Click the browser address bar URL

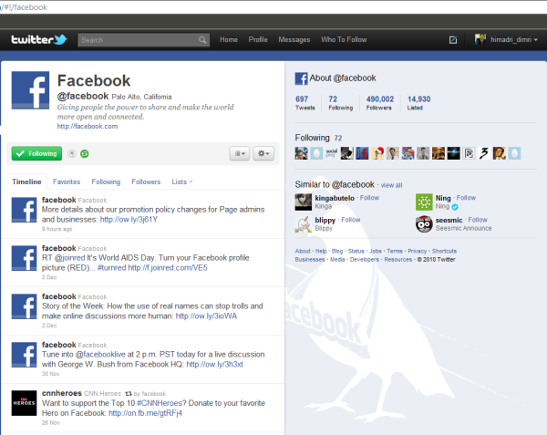[x=24, y=7]
